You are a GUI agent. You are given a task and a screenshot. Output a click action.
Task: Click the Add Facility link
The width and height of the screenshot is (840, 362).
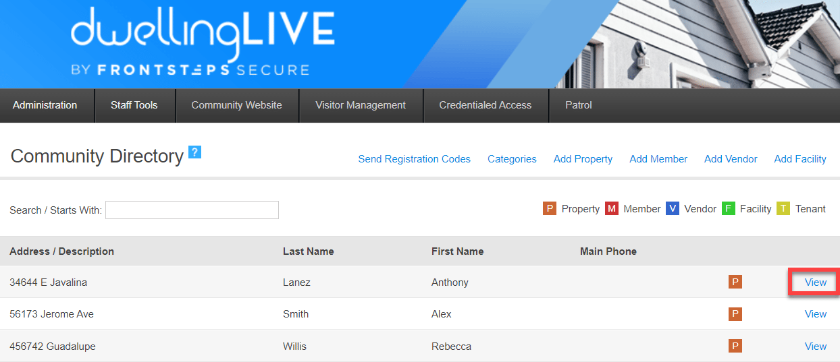click(800, 159)
